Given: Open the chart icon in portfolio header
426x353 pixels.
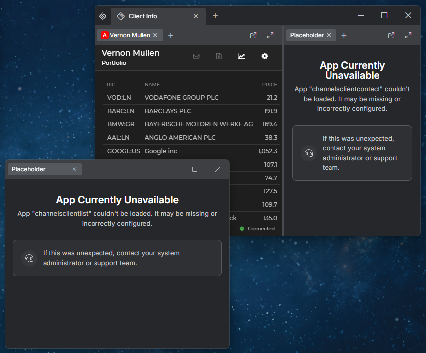Looking at the screenshot, I should coord(241,56).
